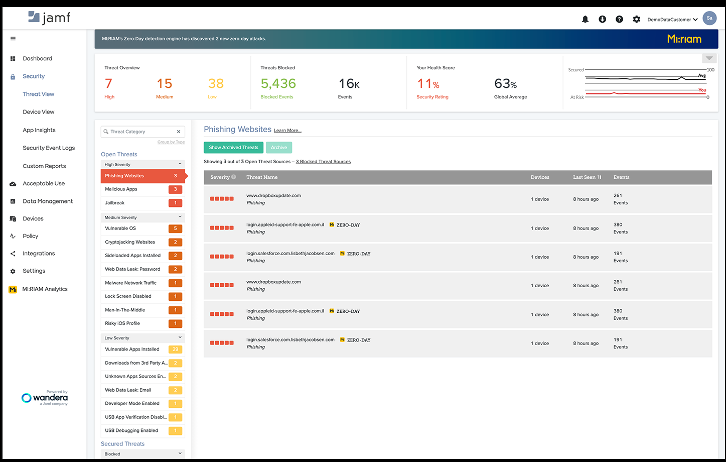This screenshot has width=726, height=462.
Task: Click the Data Management chart icon
Action: point(13,201)
